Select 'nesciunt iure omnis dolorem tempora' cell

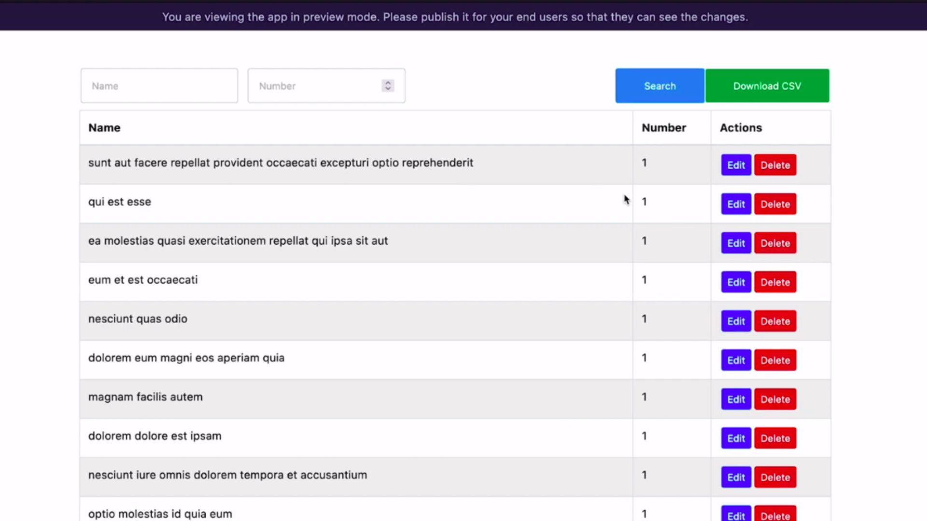(356, 478)
